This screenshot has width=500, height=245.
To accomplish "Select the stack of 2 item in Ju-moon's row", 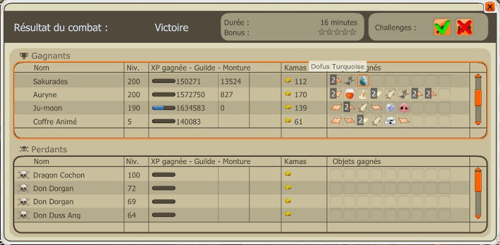I will coord(349,108).
